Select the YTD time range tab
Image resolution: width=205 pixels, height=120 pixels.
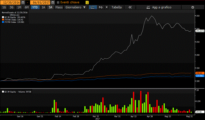35,7
